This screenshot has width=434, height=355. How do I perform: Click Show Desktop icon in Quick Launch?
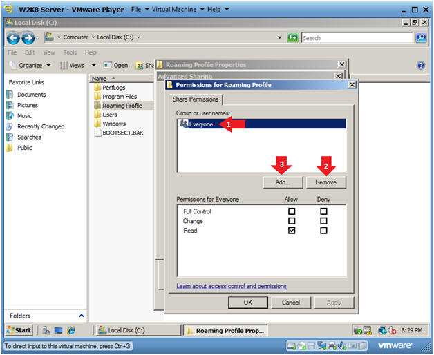tap(59, 330)
